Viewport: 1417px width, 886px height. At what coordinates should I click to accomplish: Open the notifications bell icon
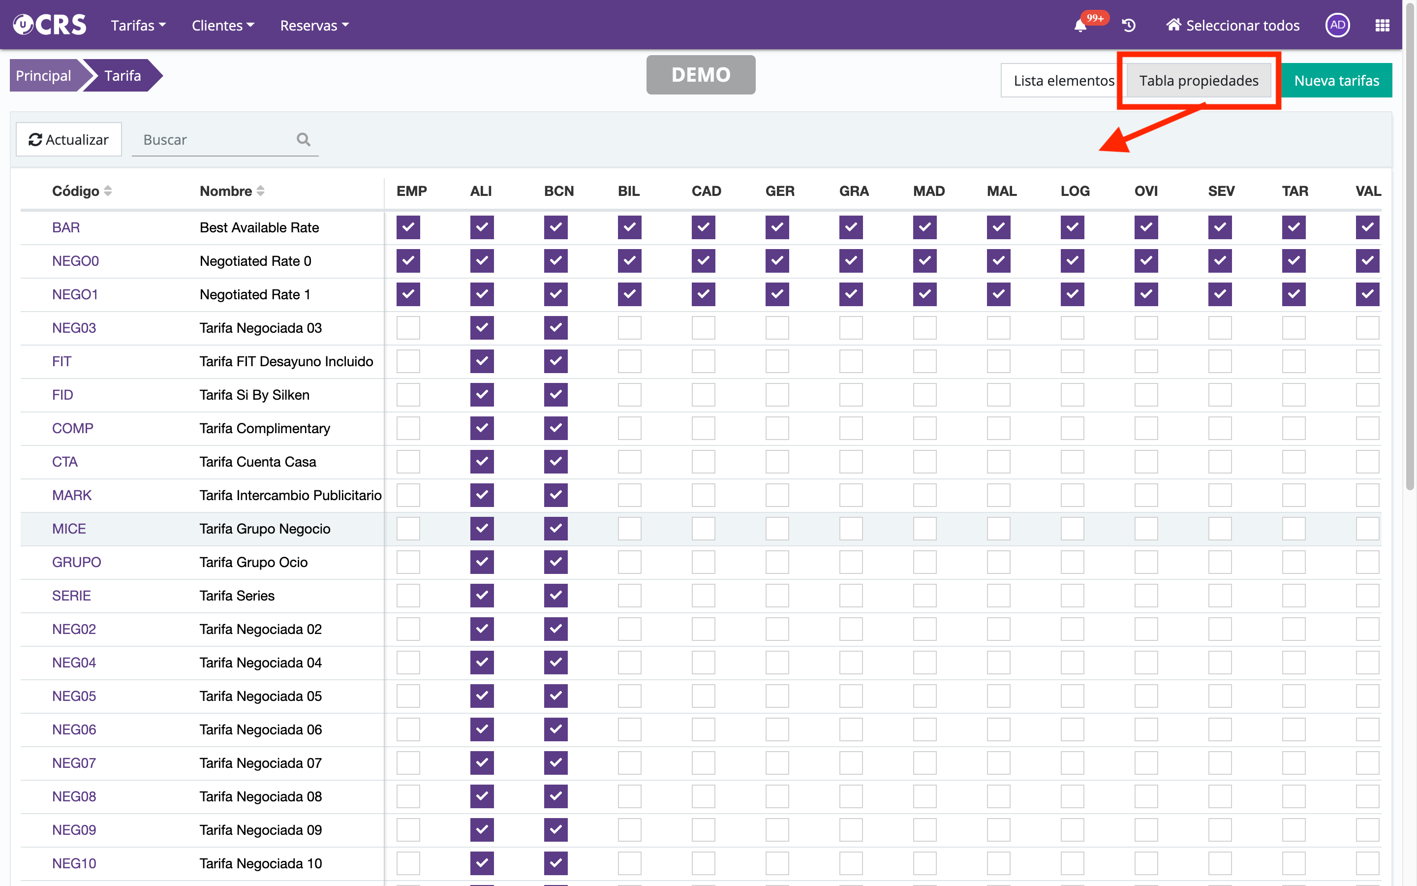click(x=1080, y=26)
